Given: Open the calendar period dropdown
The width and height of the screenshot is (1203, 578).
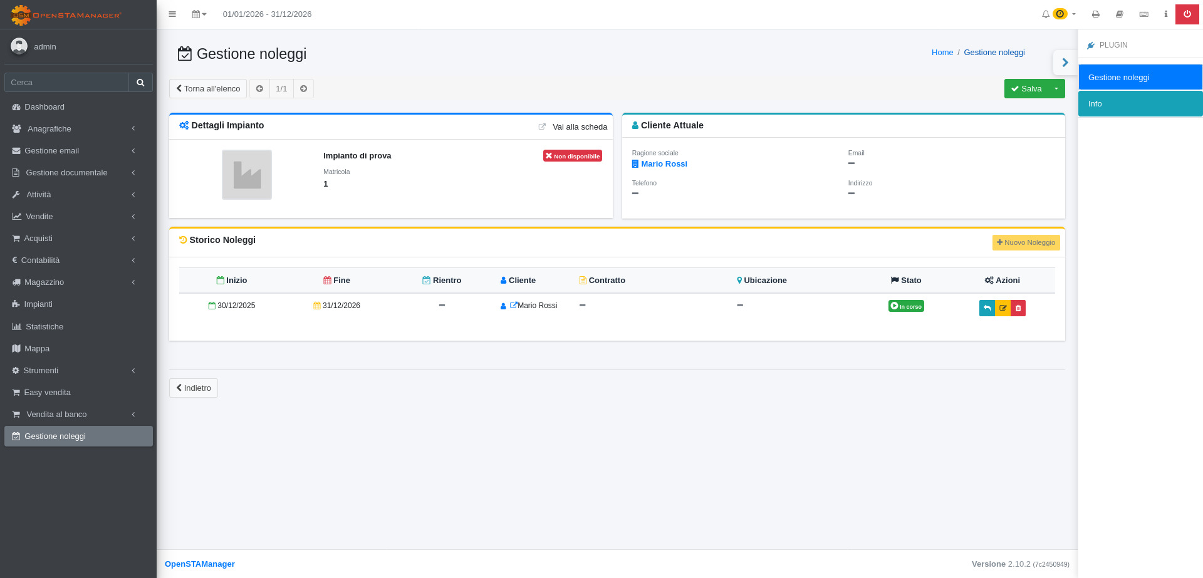Looking at the screenshot, I should (199, 14).
